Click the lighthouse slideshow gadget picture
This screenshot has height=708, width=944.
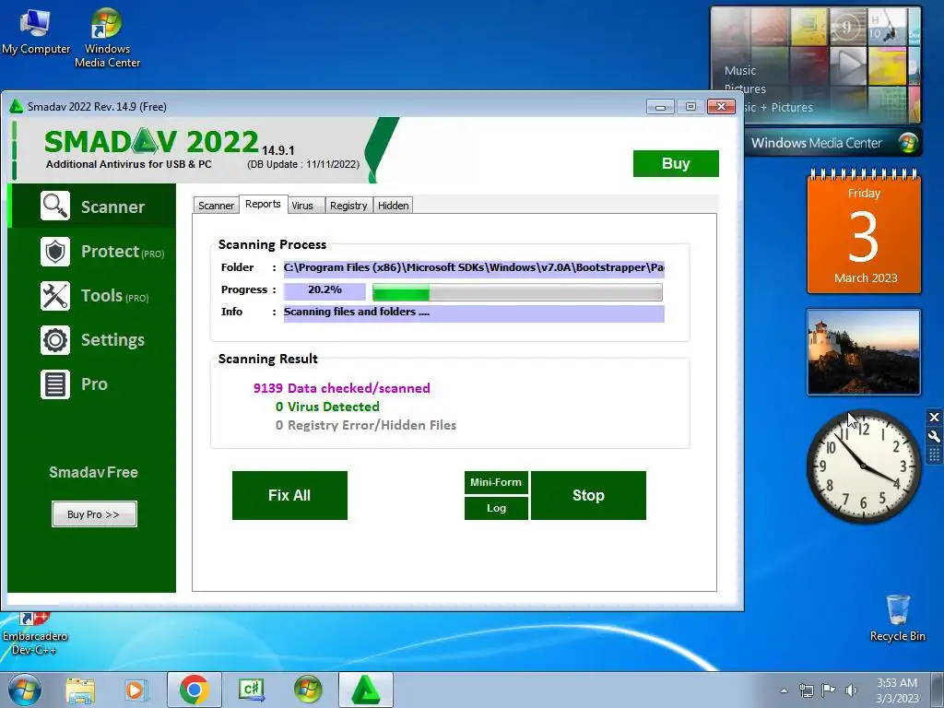[863, 352]
